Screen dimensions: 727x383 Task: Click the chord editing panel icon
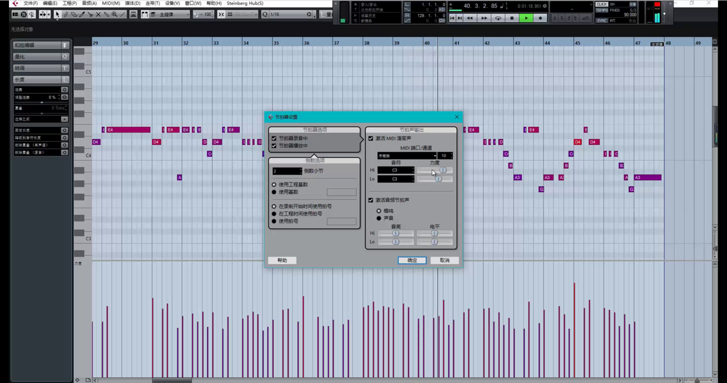65,45
